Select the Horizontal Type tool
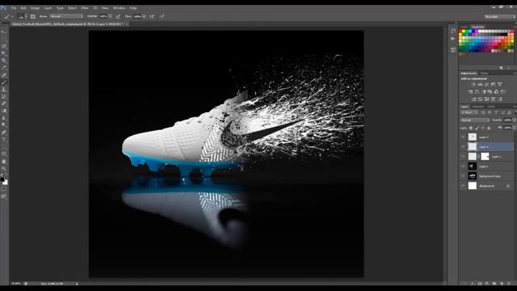 (x=4, y=139)
